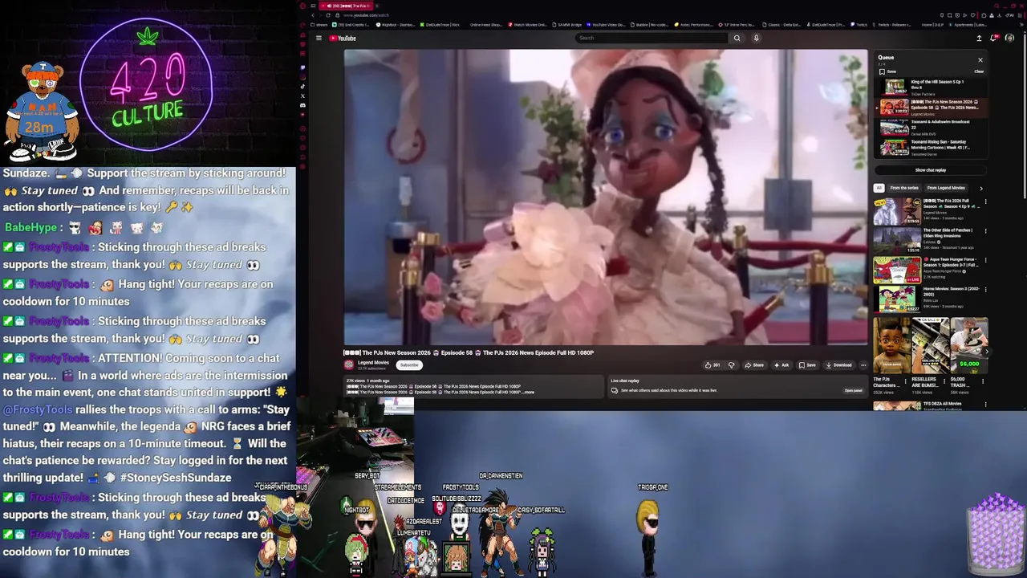The image size is (1027, 578).
Task: Play King of the Hill Season 5 queue item
Action: (931, 87)
